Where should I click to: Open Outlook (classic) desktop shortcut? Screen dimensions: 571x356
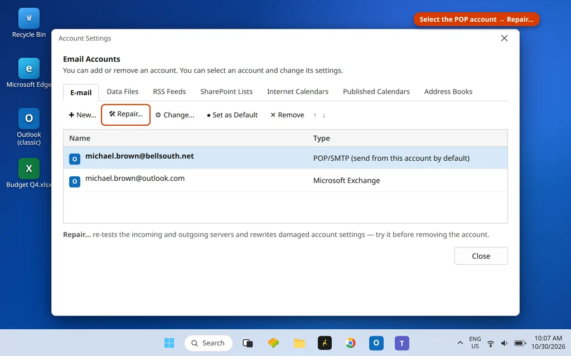click(29, 127)
